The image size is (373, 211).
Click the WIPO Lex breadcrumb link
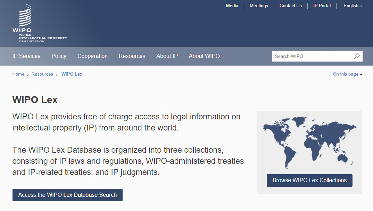point(72,74)
